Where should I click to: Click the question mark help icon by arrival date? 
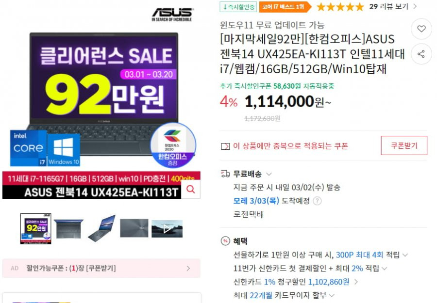[317, 201]
